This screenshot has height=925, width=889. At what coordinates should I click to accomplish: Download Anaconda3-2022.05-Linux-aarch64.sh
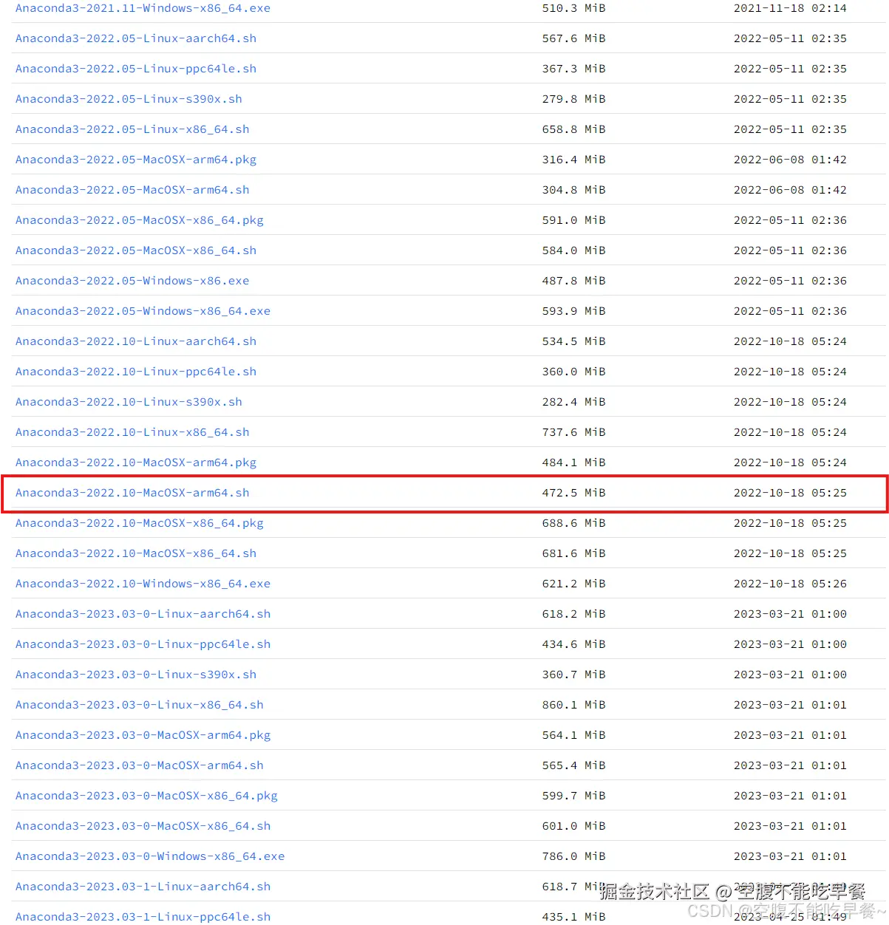[x=136, y=38]
